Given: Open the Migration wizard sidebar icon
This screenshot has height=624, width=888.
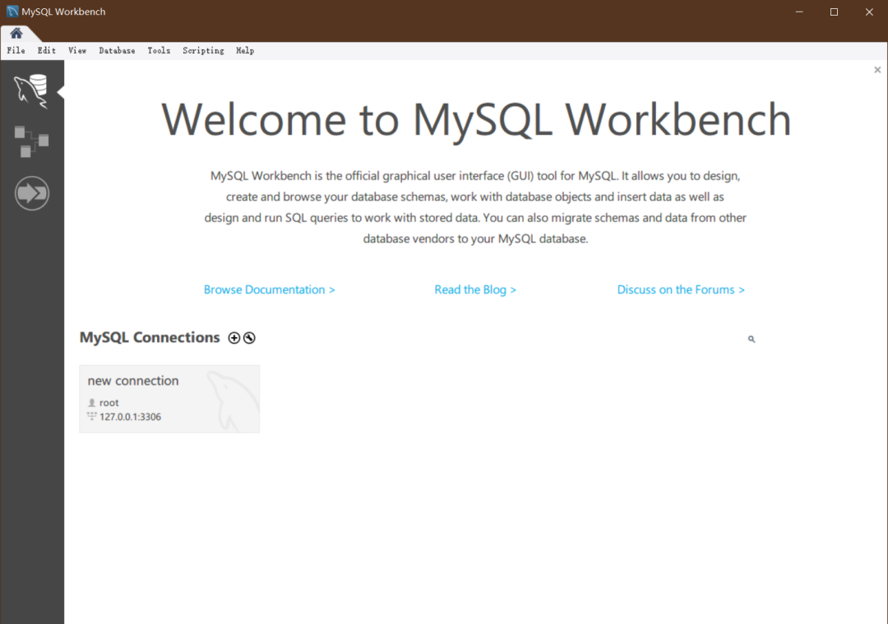Looking at the screenshot, I should (31, 194).
